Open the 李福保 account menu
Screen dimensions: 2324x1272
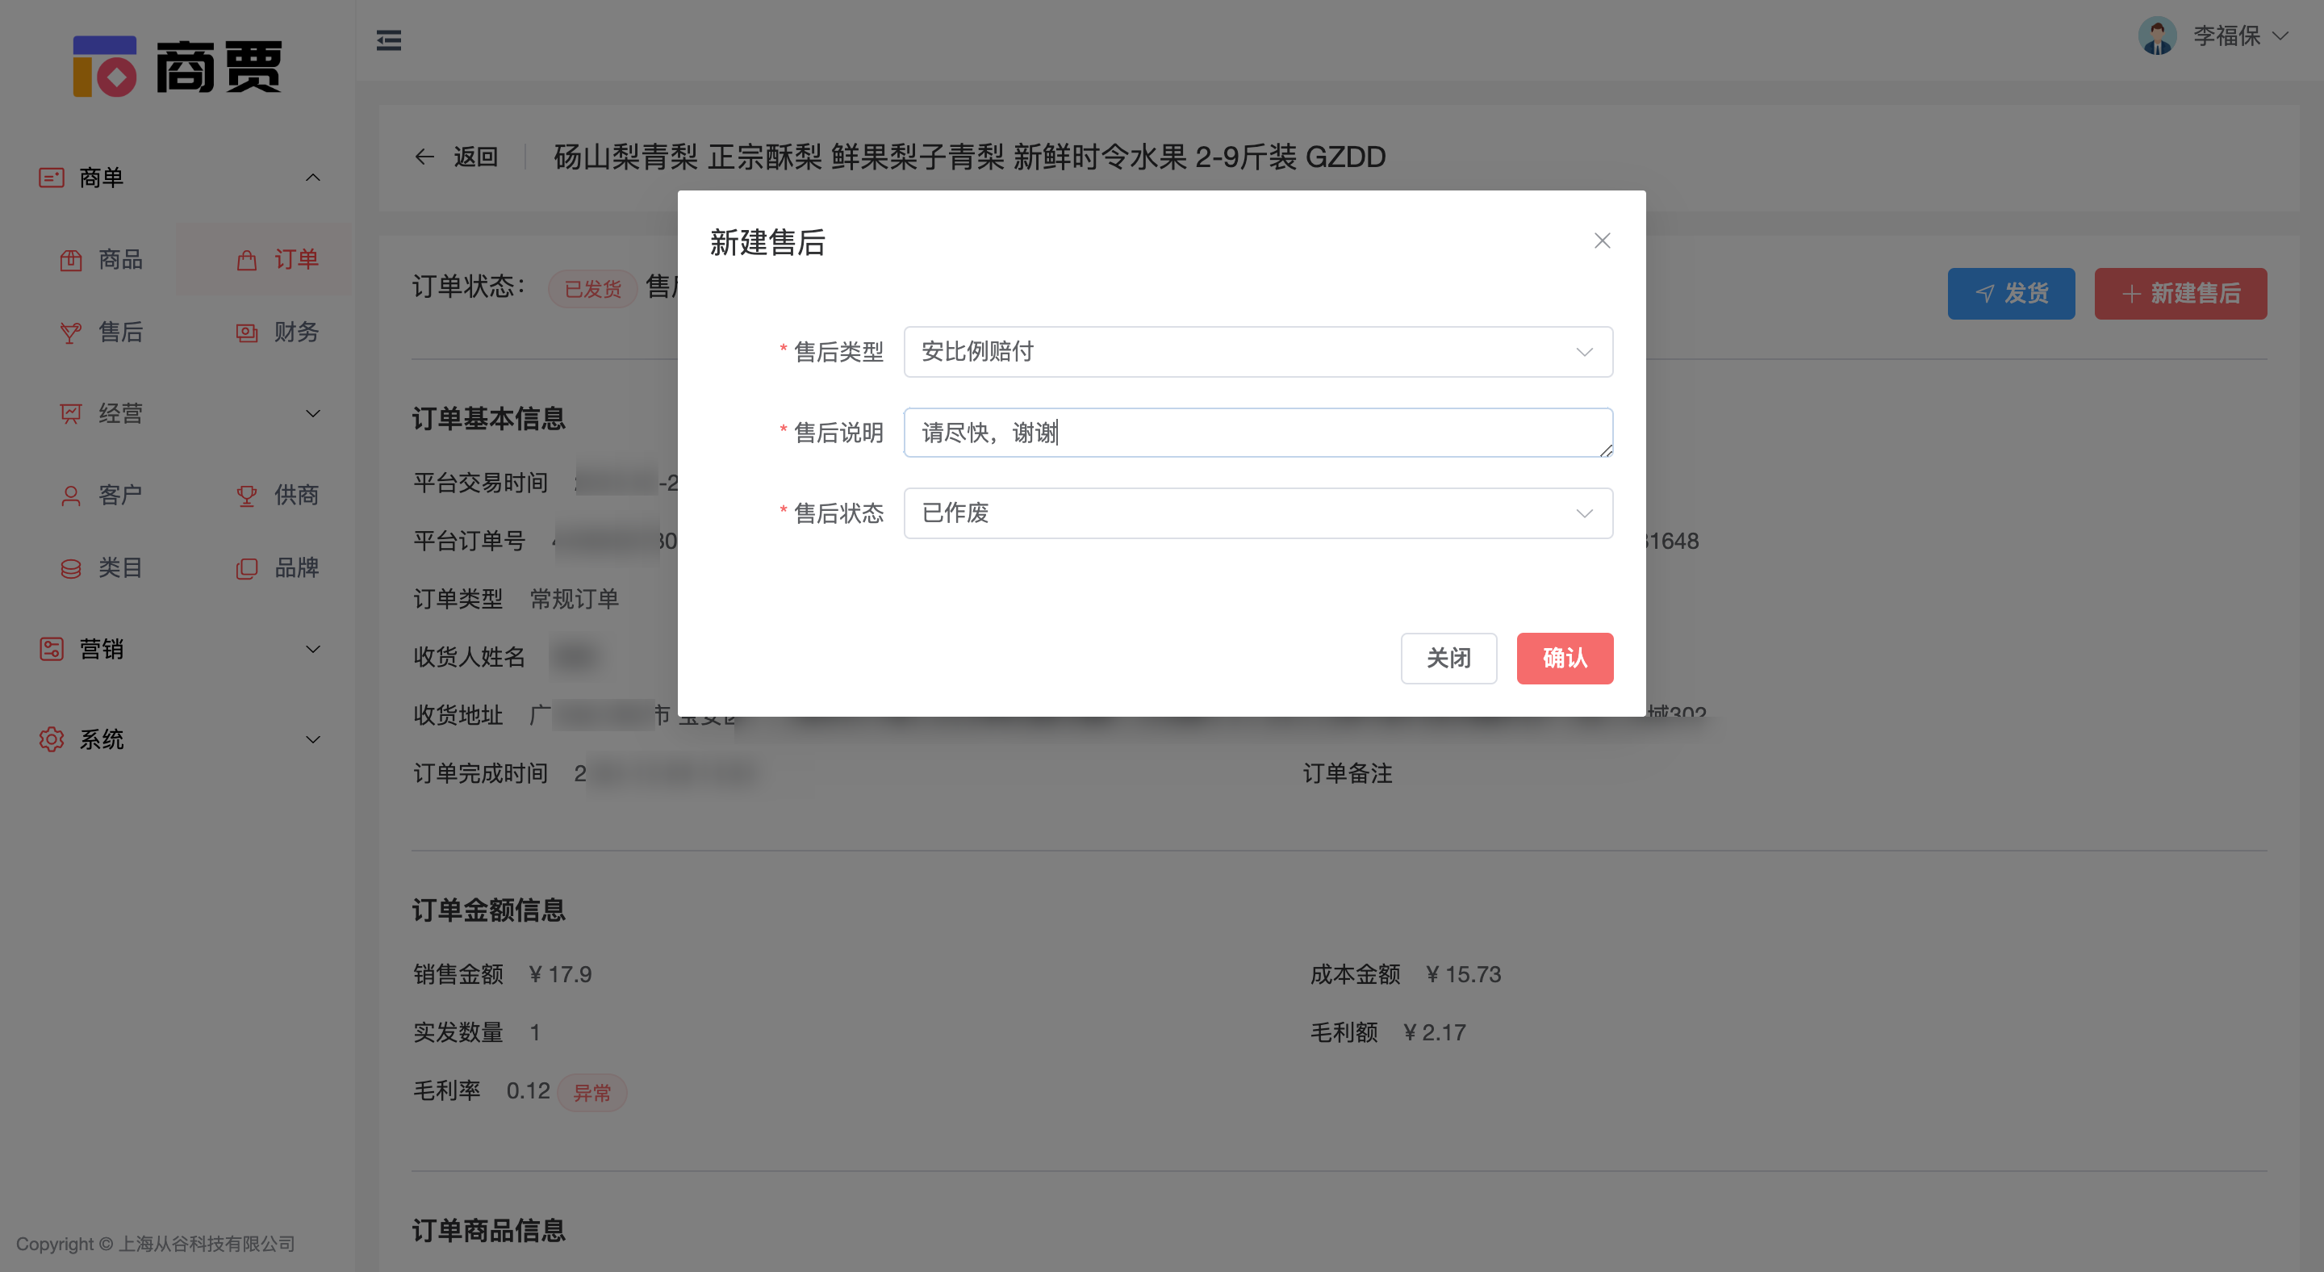[x=2228, y=36]
